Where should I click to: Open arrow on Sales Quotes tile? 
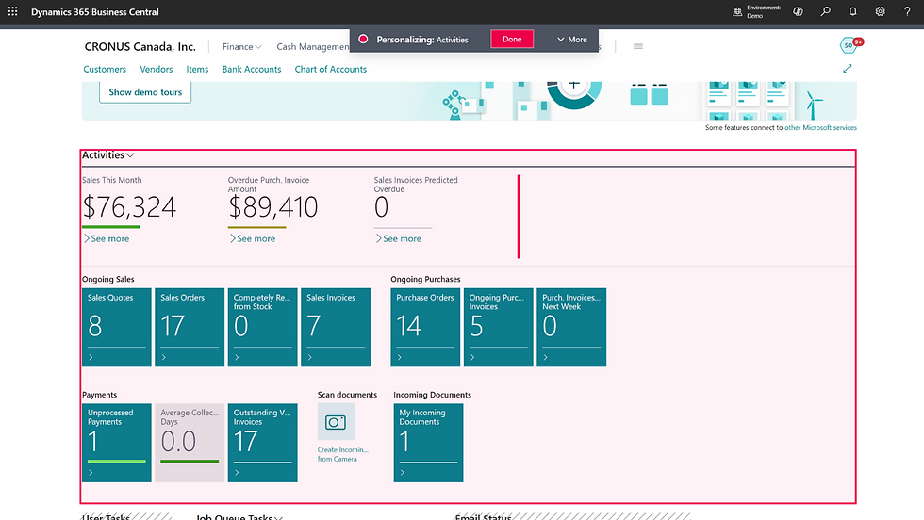tap(91, 357)
